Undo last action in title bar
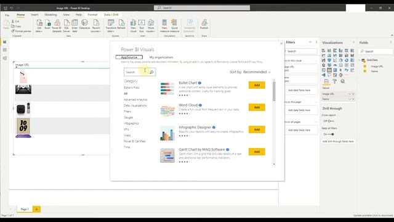Viewport: 394px width, 222px height. (12, 8)
